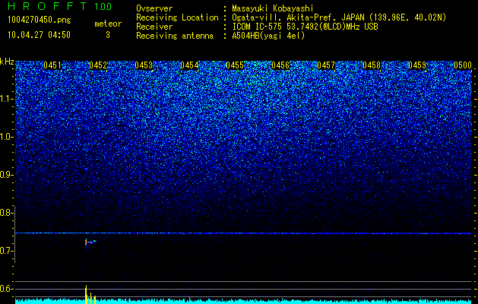
Task: Click the receiver value ICOM IC-575
Action: pyautogui.click(x=257, y=27)
